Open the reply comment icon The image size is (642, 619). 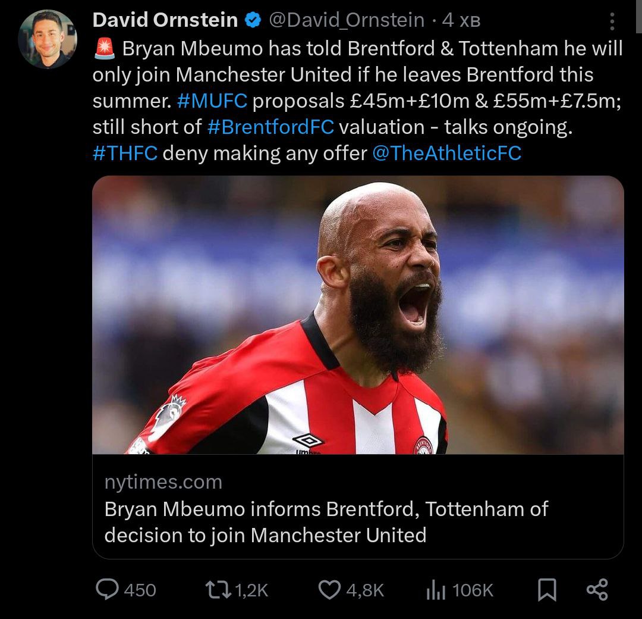pyautogui.click(x=107, y=589)
